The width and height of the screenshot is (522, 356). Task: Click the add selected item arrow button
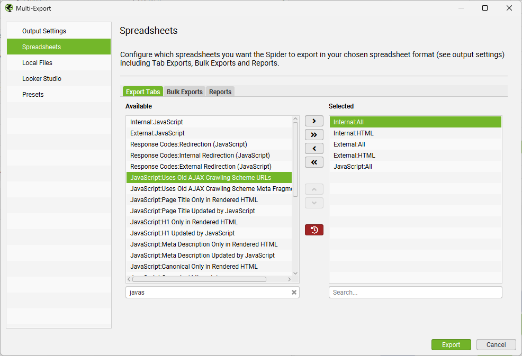(x=314, y=121)
